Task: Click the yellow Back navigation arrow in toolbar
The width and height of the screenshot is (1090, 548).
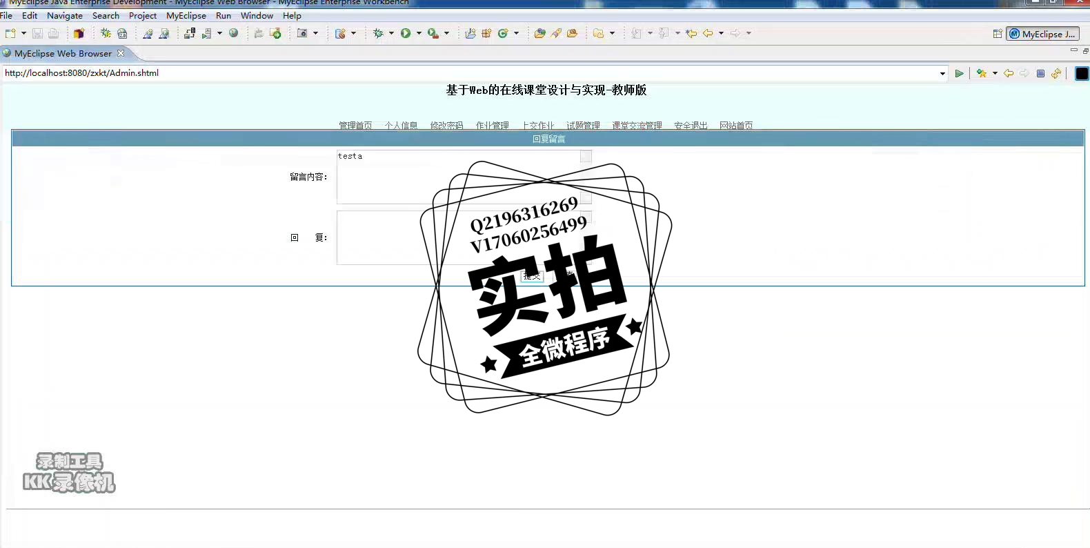Action: 708,33
